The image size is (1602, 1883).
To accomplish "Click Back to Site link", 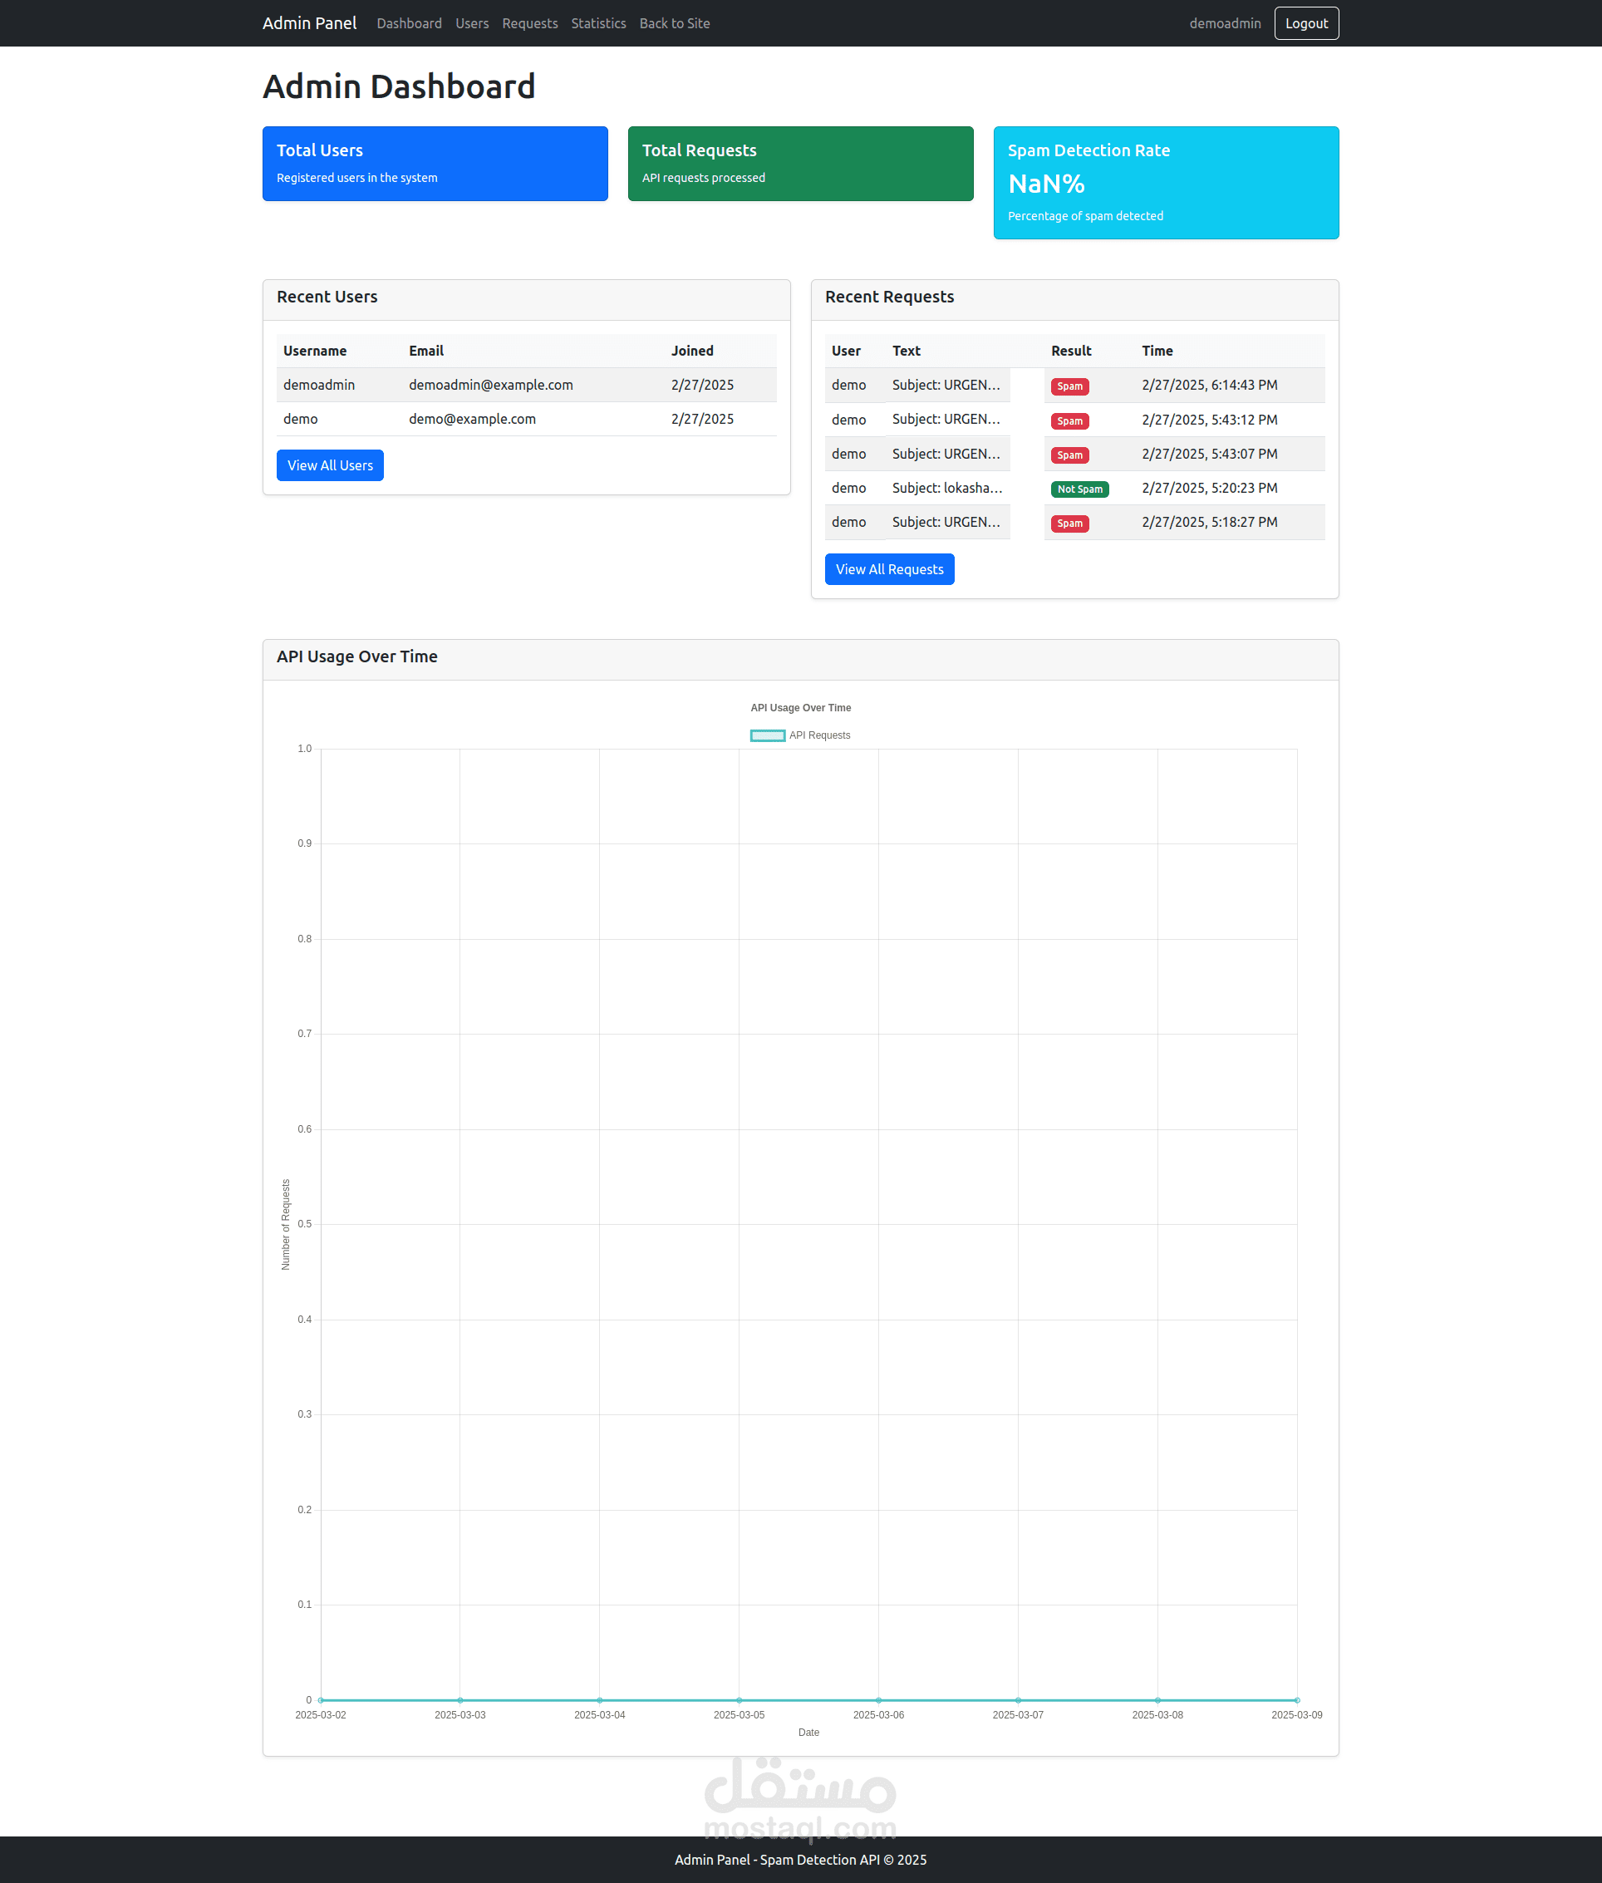I will [x=674, y=23].
